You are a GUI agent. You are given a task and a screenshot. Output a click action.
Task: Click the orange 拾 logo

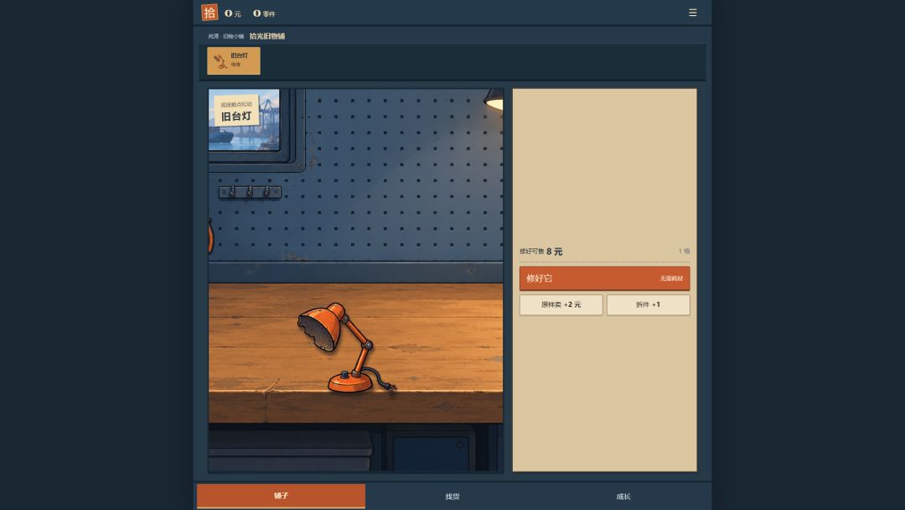coord(209,13)
